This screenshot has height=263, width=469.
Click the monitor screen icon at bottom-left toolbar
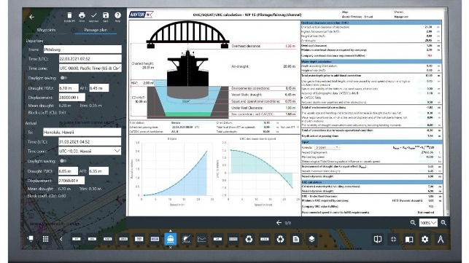click(x=30, y=238)
